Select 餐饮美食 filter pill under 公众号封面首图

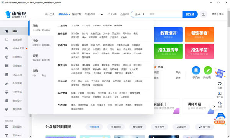(x=138, y=127)
